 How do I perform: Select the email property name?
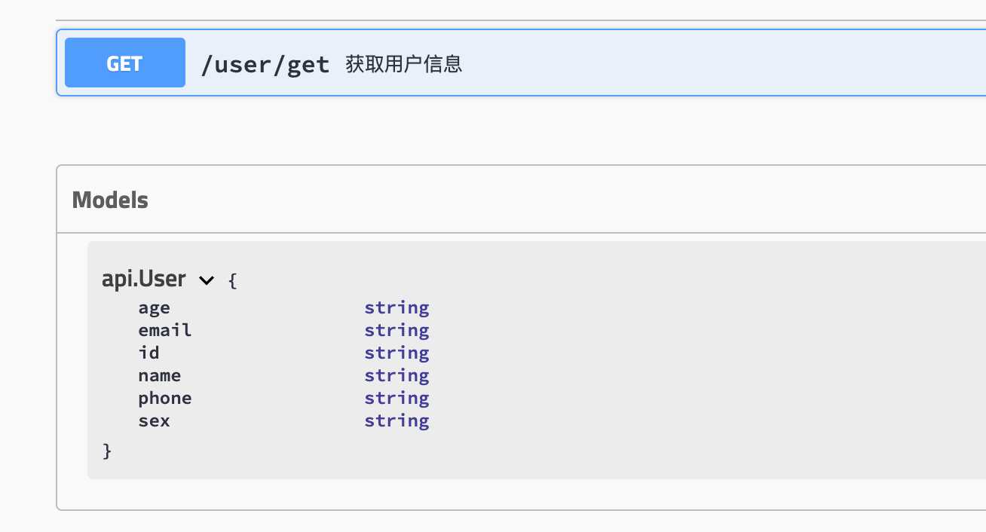point(165,330)
